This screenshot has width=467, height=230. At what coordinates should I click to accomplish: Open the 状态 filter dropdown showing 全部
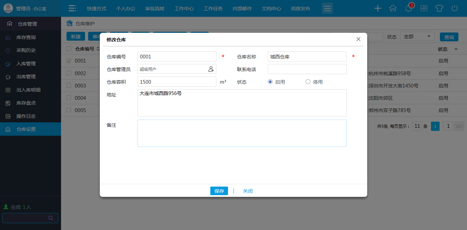[x=417, y=37]
